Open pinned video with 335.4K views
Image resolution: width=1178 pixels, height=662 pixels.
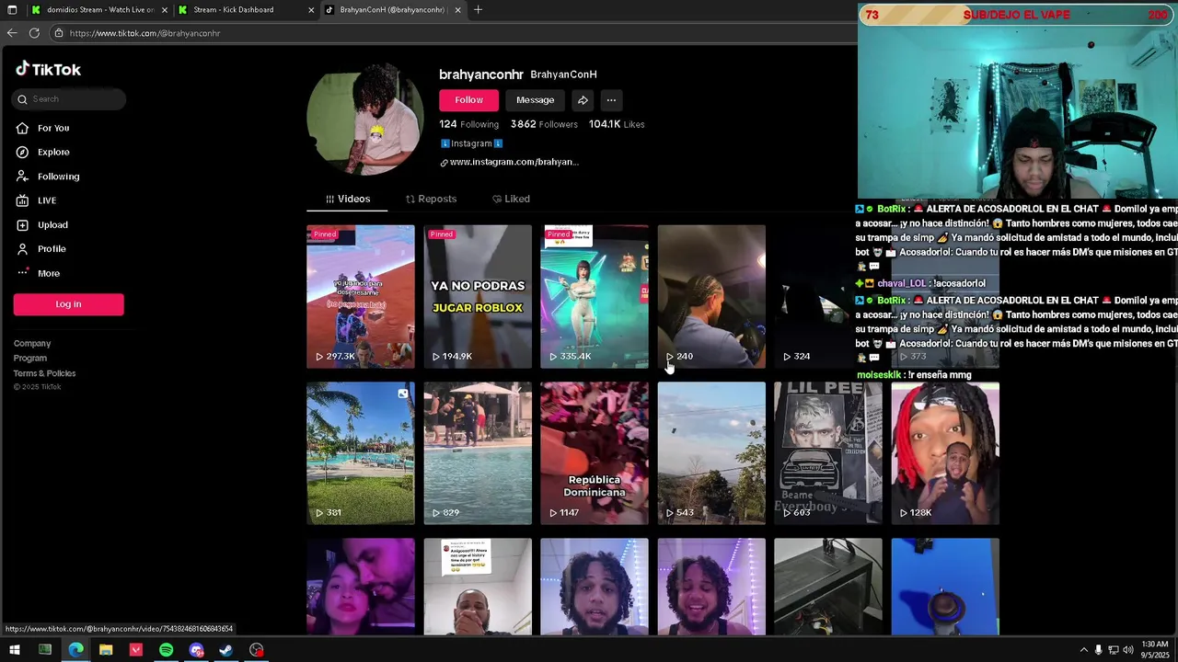pyautogui.click(x=595, y=296)
